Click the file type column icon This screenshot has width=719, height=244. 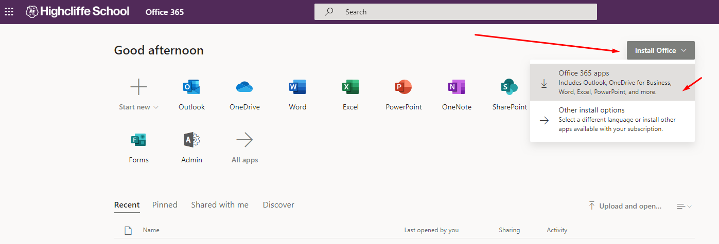[128, 231]
